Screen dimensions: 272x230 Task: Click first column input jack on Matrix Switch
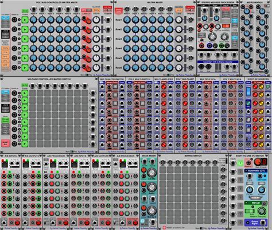(163, 163)
